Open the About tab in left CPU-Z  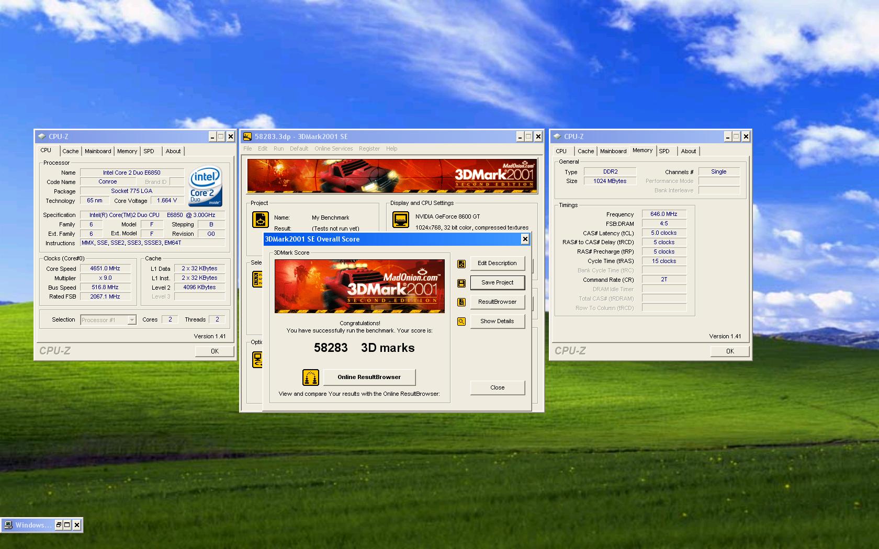point(173,151)
